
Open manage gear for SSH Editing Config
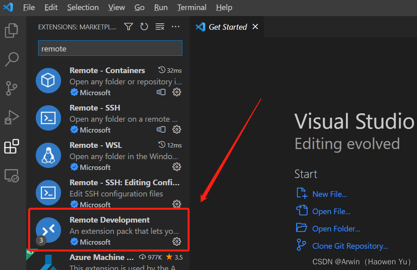point(177,204)
